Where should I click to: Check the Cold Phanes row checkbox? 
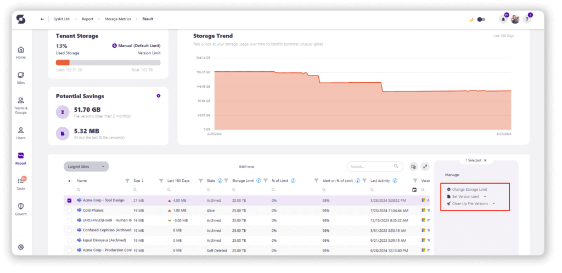pyautogui.click(x=69, y=211)
